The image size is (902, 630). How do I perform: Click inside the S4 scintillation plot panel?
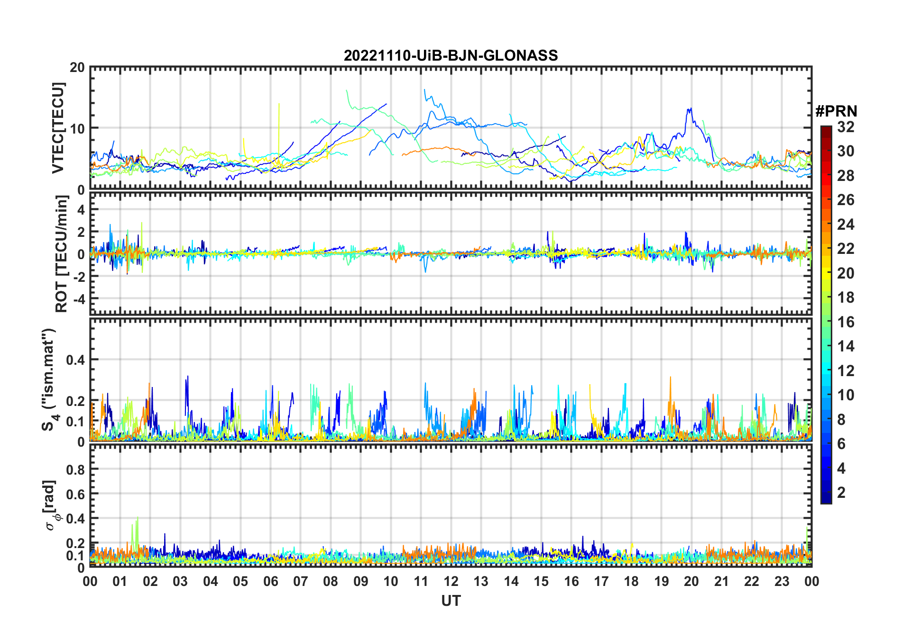click(451, 379)
